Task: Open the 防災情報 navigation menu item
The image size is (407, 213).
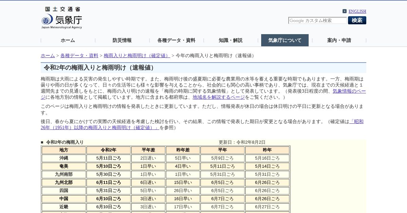Action: click(122, 40)
